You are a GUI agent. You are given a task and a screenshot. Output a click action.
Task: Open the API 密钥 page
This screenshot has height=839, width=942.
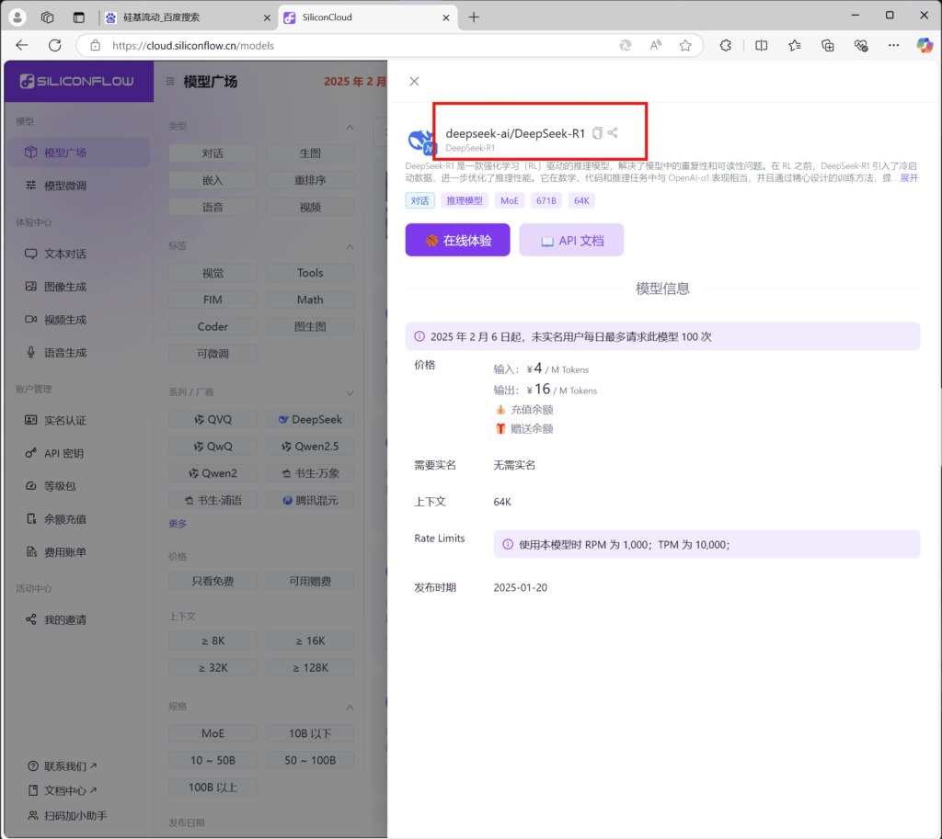[79, 453]
